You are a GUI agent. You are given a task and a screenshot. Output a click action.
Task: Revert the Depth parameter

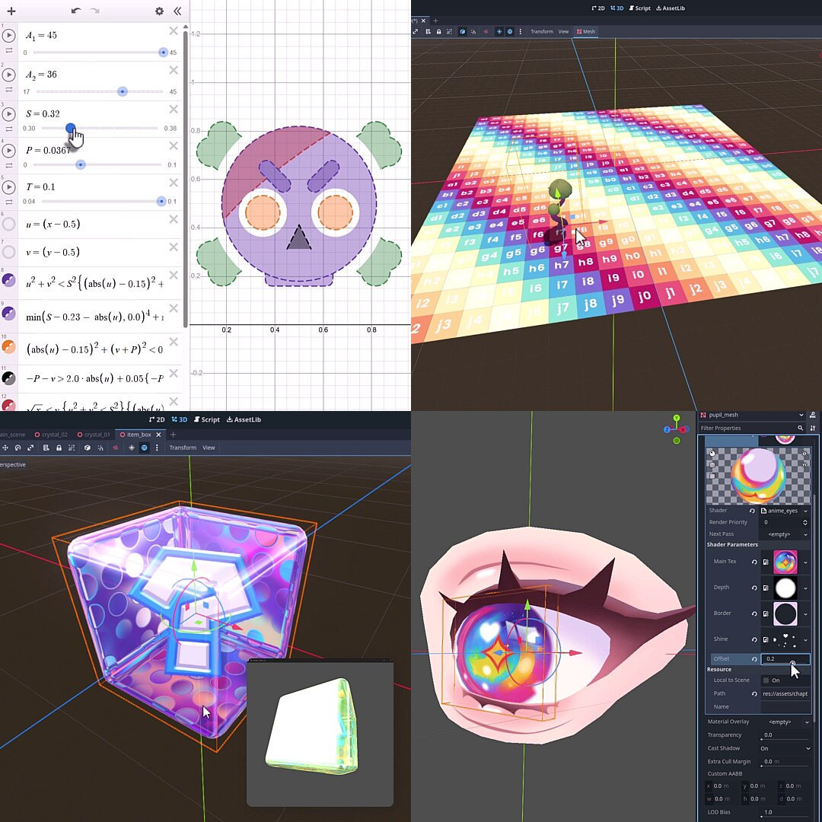point(754,588)
